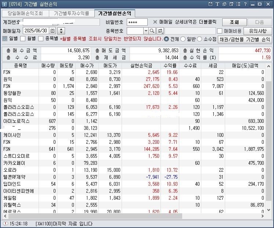This screenshot has height=228, width=274.
Task: Select the 카카오페이 row
Action: click(134, 163)
